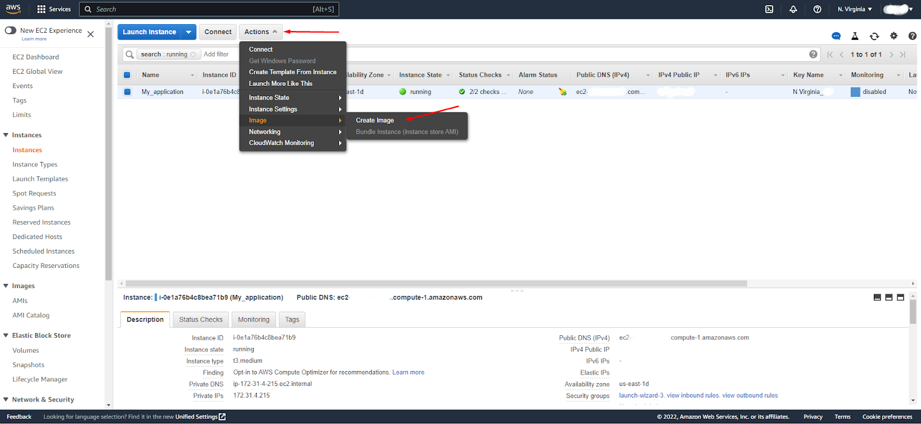Viewport: 921px width, 424px height.
Task: Click the horizontal table scrollbar
Action: [436, 283]
